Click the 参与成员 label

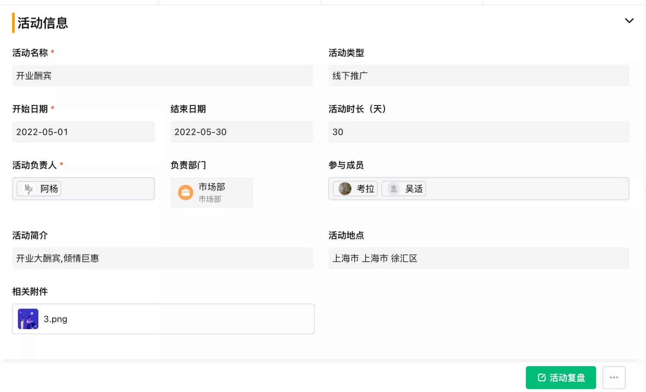click(346, 165)
